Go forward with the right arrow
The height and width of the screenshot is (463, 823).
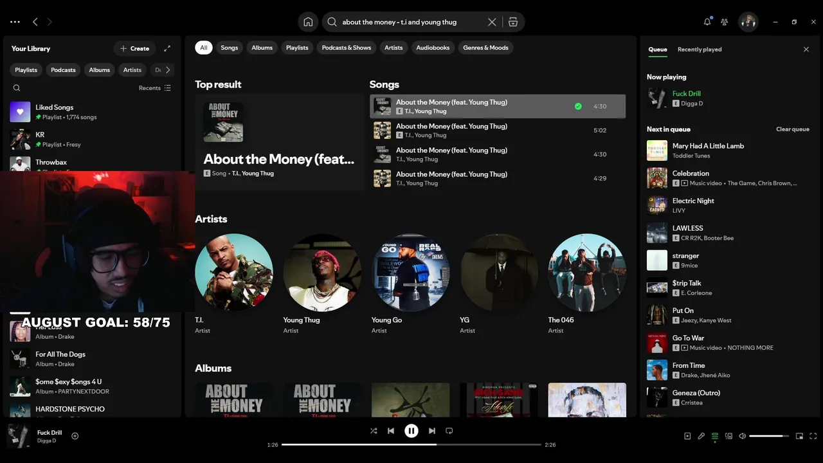point(50,22)
